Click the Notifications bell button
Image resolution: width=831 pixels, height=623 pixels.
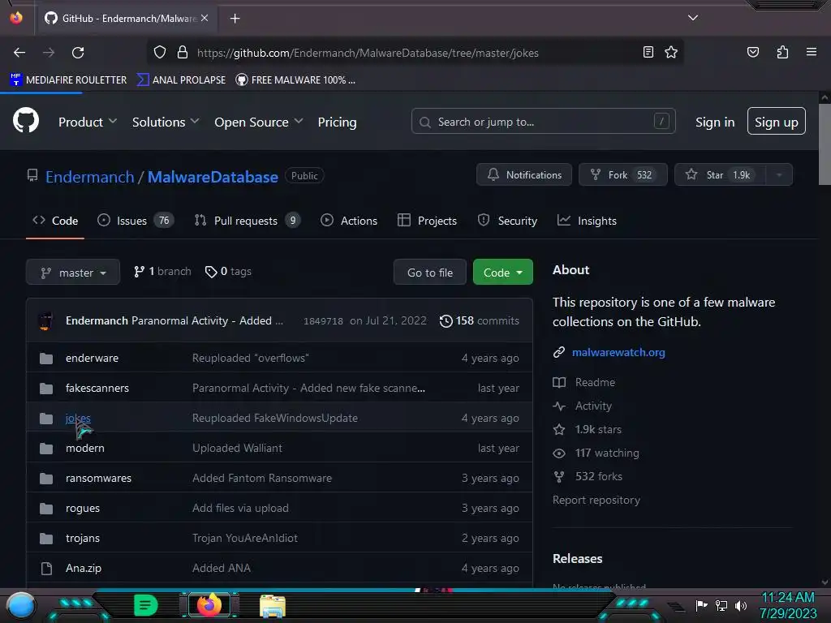pyautogui.click(x=524, y=175)
